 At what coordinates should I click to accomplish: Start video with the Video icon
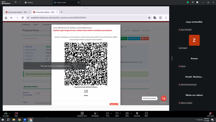click(x=16, y=113)
